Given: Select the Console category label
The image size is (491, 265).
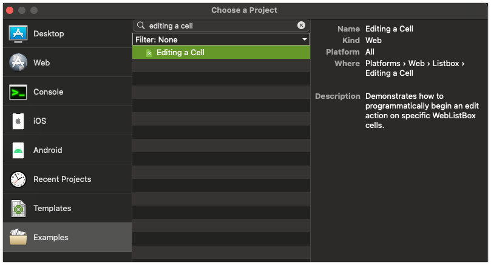Looking at the screenshot, I should tap(48, 92).
